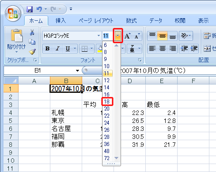Select column D header
216x172 pixels.
129,81
